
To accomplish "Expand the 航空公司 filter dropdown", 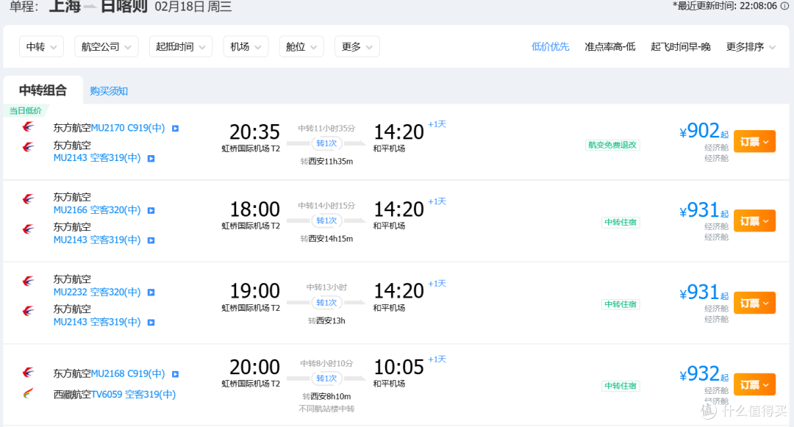I will tap(107, 46).
